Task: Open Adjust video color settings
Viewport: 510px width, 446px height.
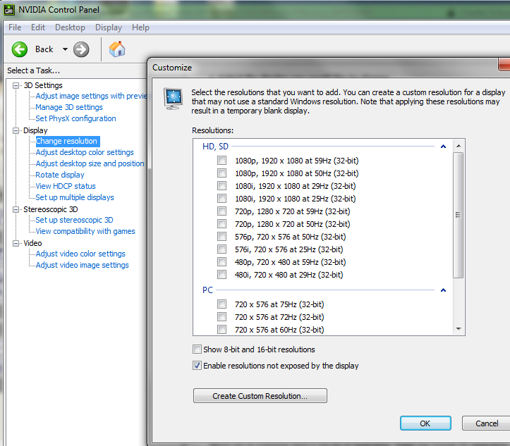Action: (80, 254)
